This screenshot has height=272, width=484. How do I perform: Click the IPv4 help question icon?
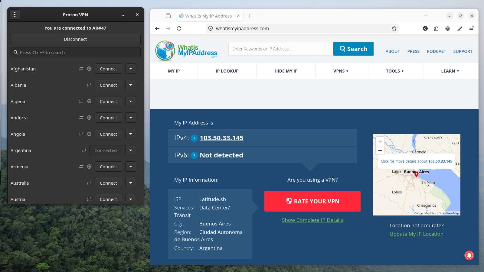click(x=194, y=138)
